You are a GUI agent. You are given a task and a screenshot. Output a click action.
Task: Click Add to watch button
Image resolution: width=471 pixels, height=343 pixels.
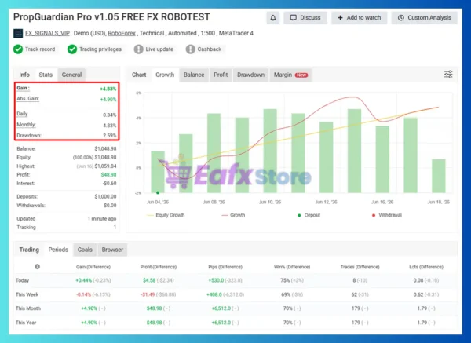point(360,18)
